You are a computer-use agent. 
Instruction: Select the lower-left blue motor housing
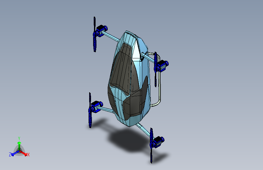[x=96, y=106]
